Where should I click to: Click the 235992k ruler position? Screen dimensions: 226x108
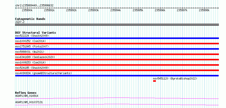(71, 10)
